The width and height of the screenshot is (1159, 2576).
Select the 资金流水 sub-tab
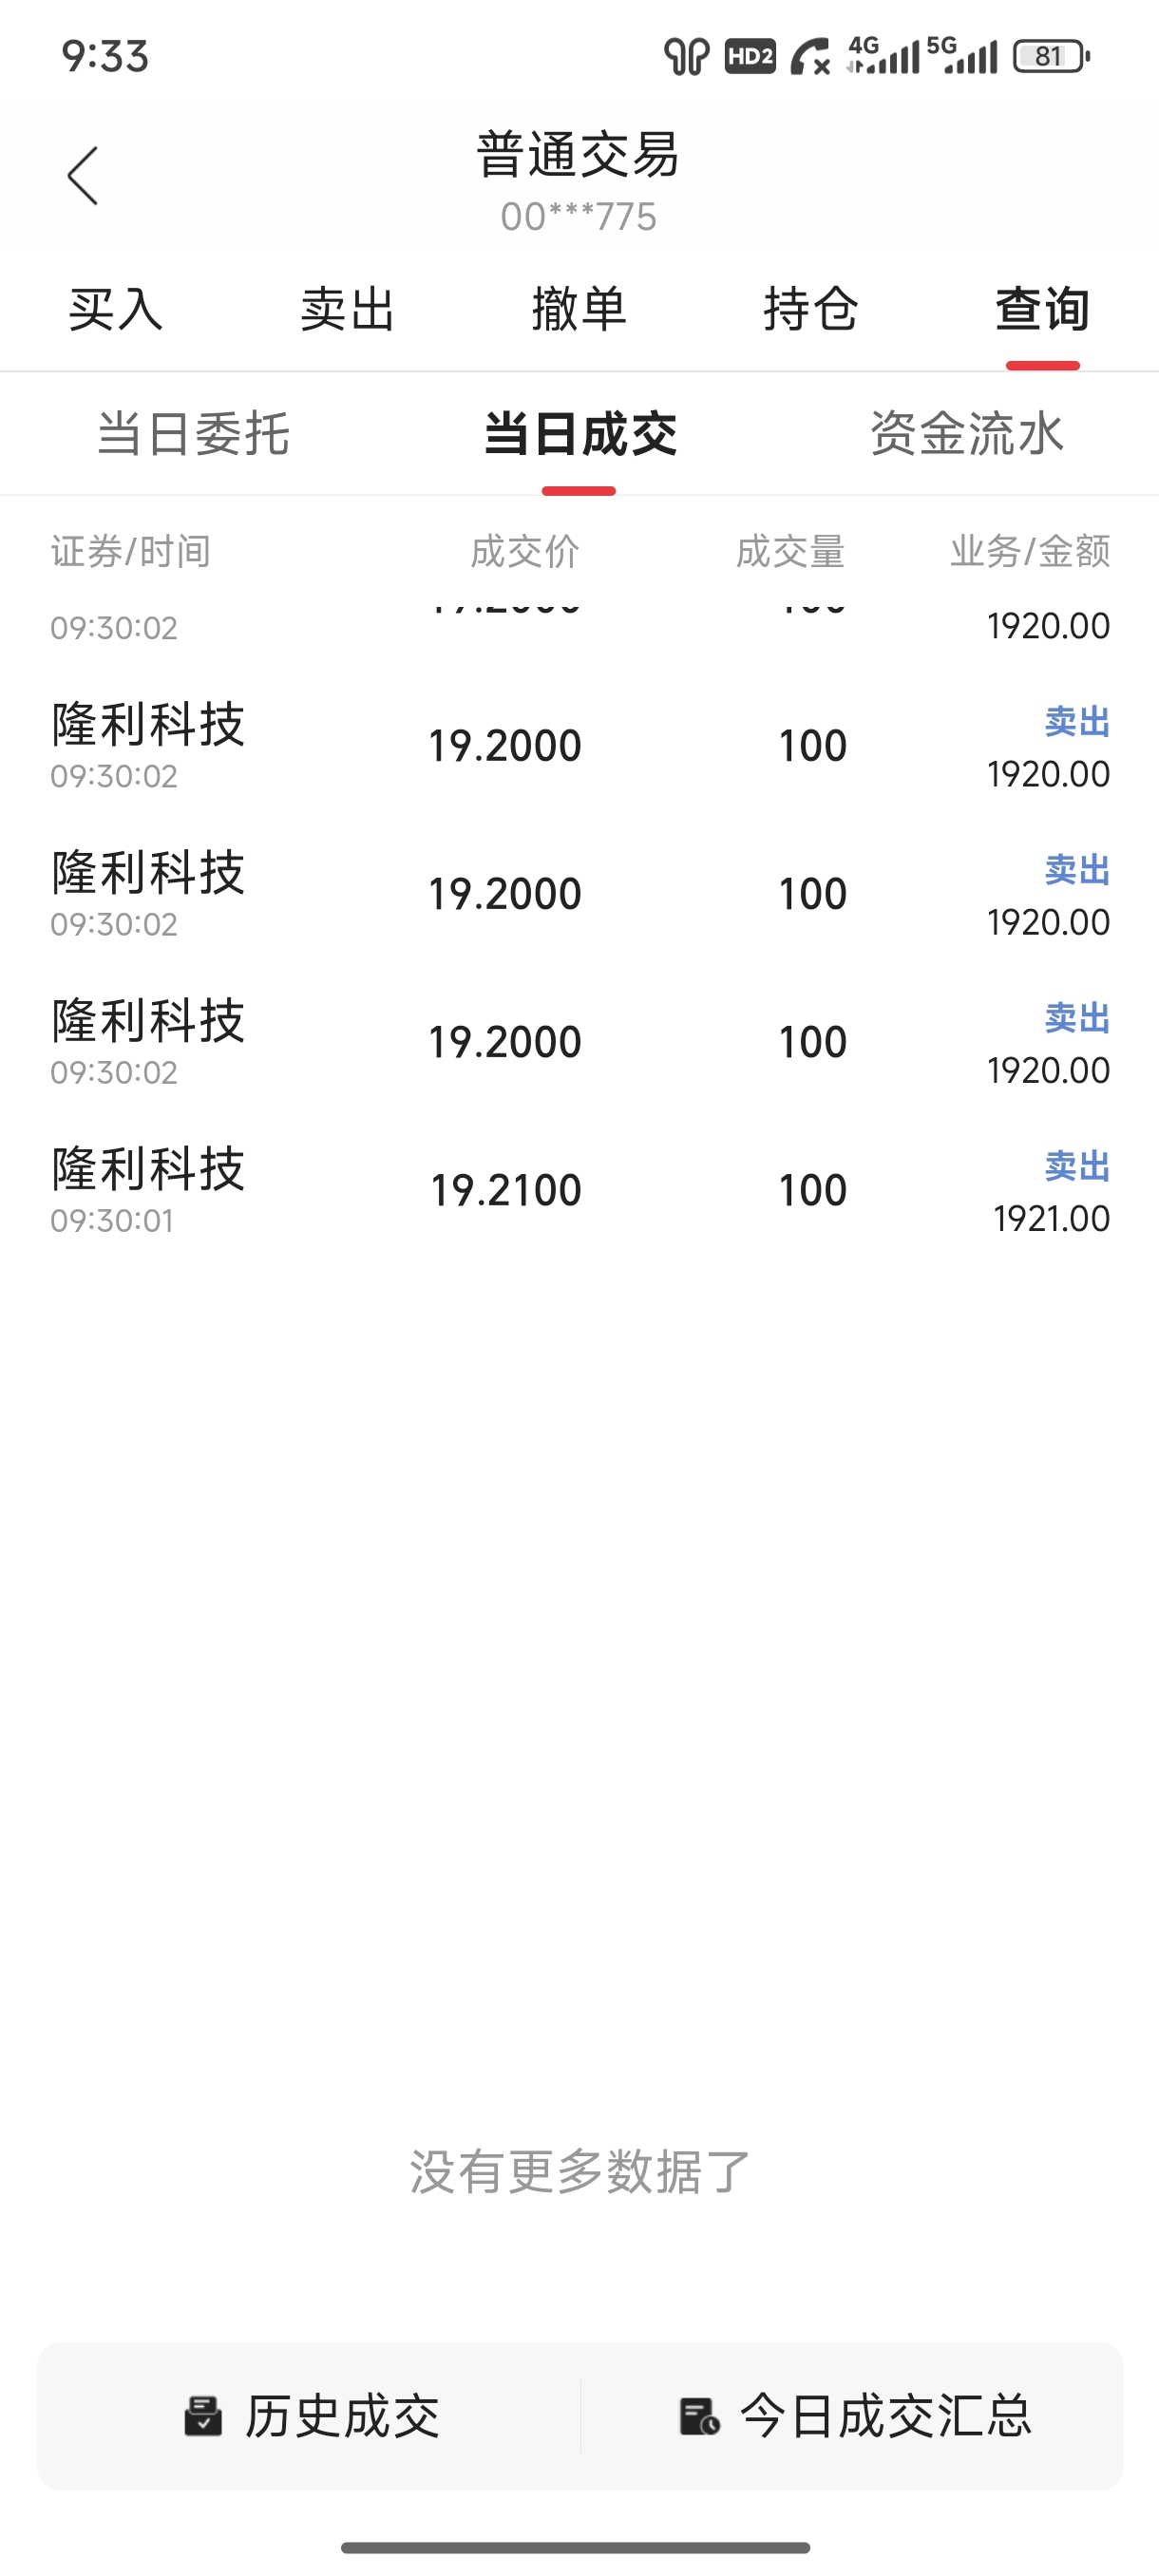[966, 434]
